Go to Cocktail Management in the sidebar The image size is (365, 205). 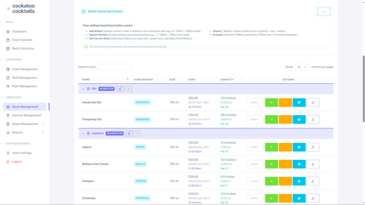coord(26,115)
